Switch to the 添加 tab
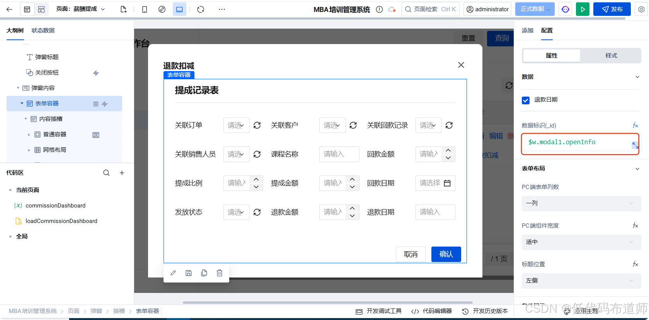The image size is (649, 320). (x=528, y=31)
